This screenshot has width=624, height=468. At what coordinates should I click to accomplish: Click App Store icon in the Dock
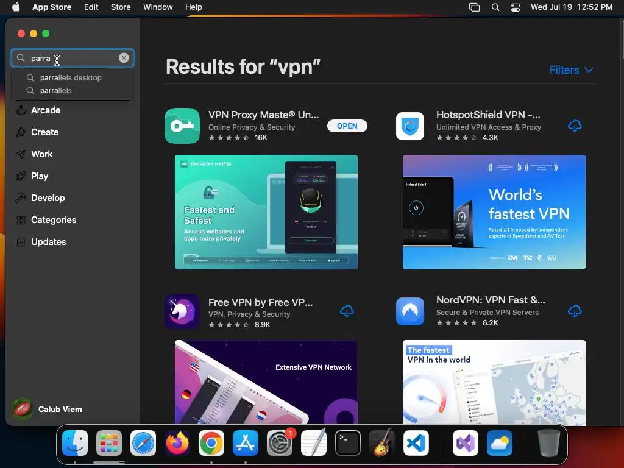(x=246, y=443)
